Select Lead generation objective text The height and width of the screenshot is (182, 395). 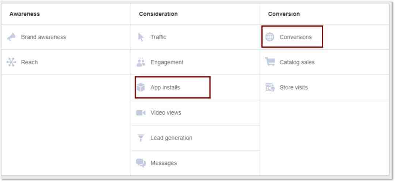(171, 138)
